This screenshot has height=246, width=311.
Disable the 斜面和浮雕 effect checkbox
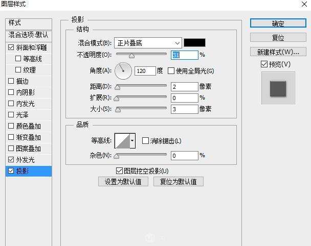(12, 47)
